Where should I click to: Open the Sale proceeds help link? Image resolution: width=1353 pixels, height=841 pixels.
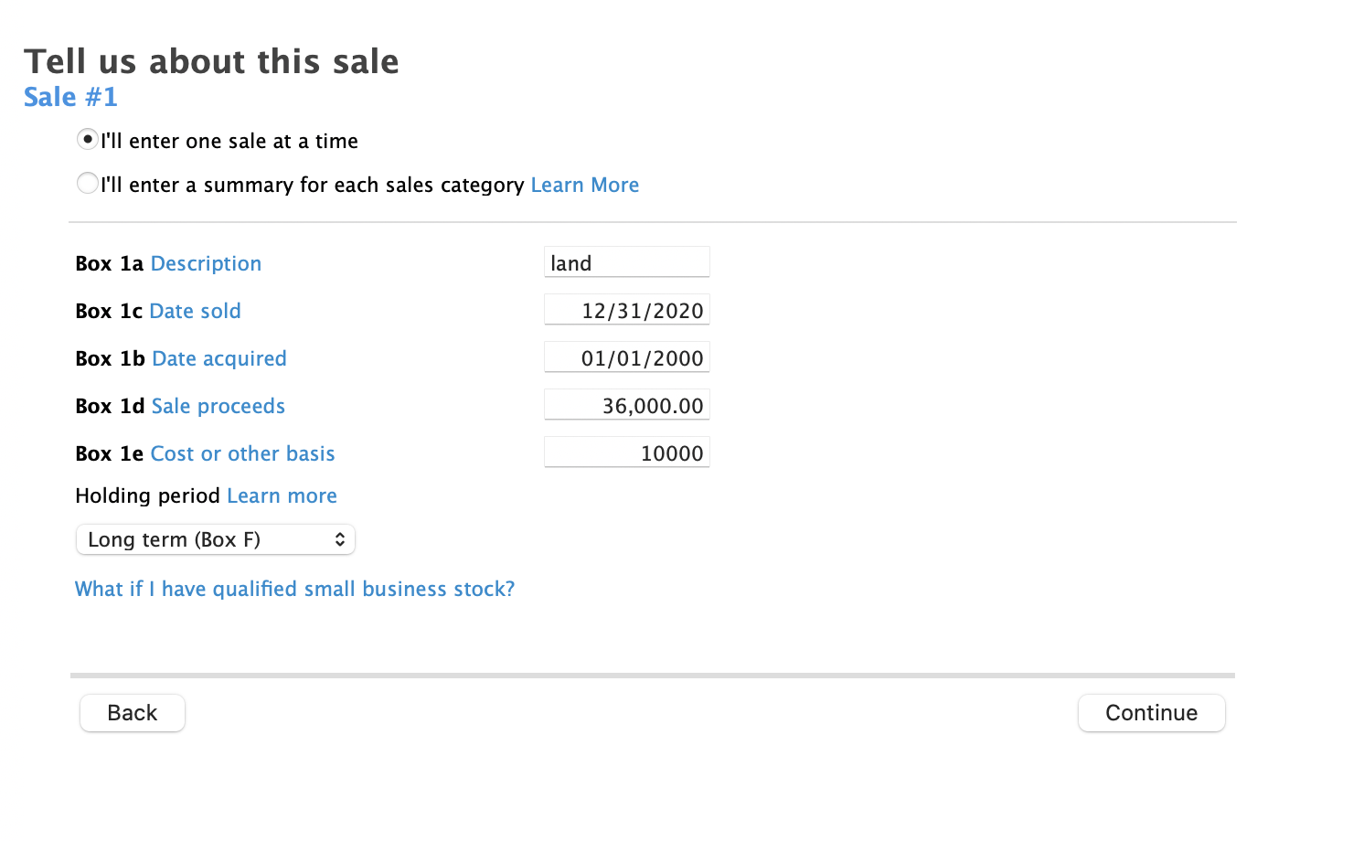pyautogui.click(x=218, y=406)
